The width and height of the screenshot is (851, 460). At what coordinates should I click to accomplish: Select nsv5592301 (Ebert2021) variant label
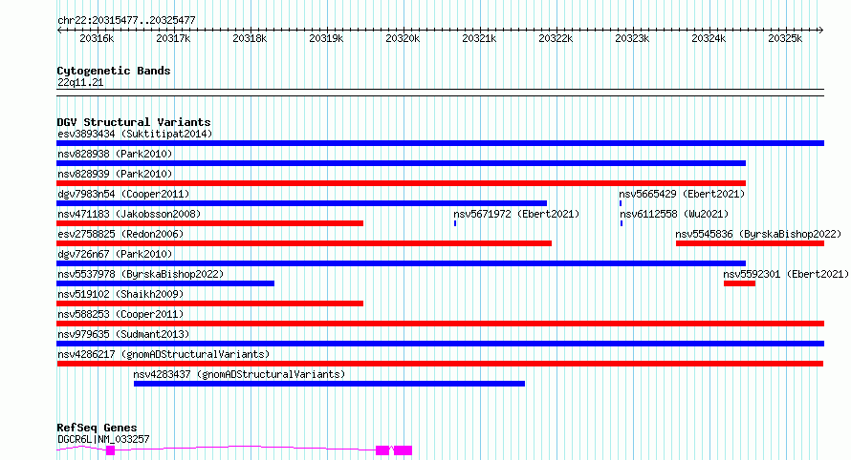pos(786,274)
